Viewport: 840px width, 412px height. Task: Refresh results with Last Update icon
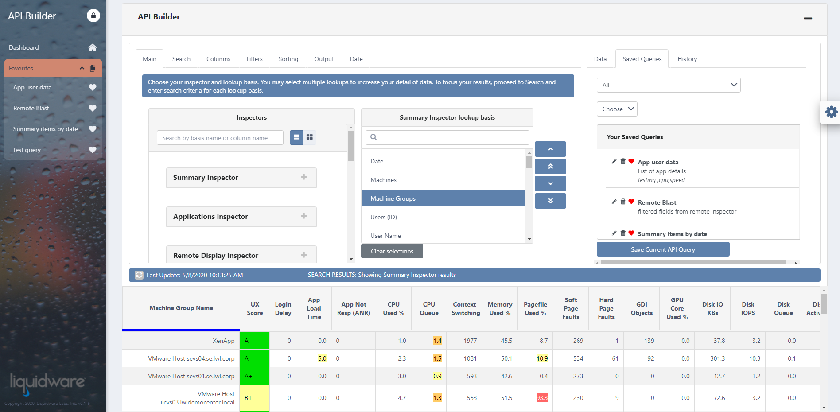pyautogui.click(x=139, y=275)
